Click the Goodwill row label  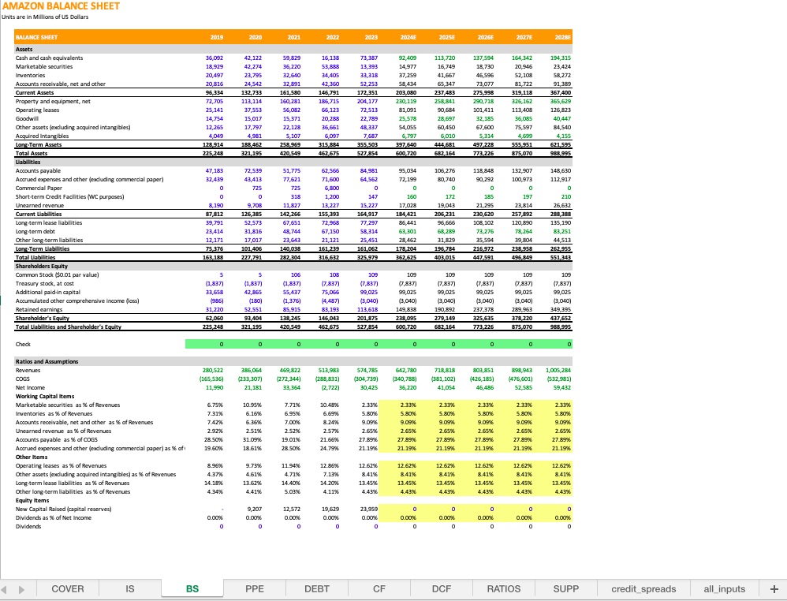[x=27, y=119]
